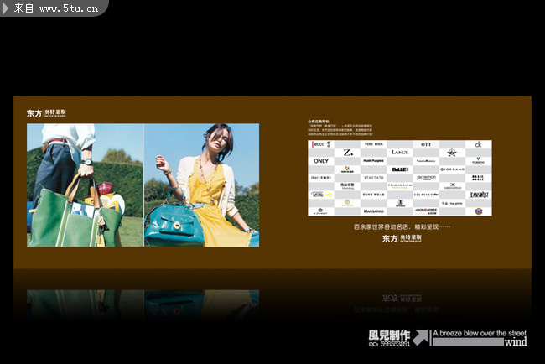This screenshot has height=364, width=545.
Task: Click the woman in yellow dress photo
Action: 201,185
